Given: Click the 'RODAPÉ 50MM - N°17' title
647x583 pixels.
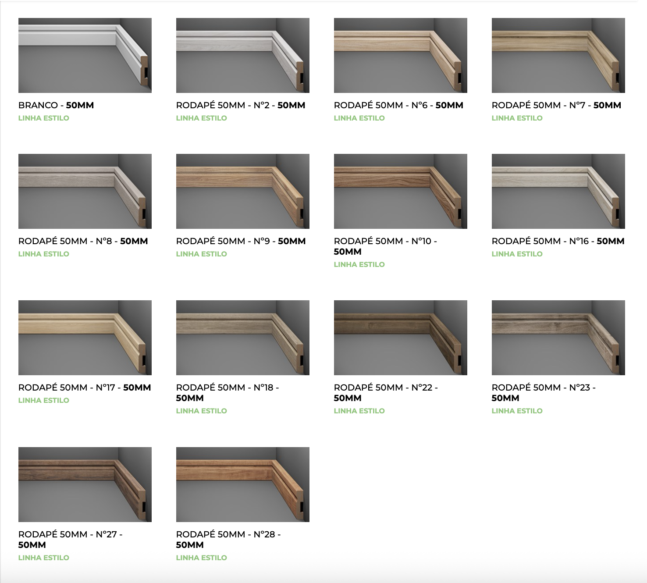Looking at the screenshot, I should pyautogui.click(x=85, y=387).
